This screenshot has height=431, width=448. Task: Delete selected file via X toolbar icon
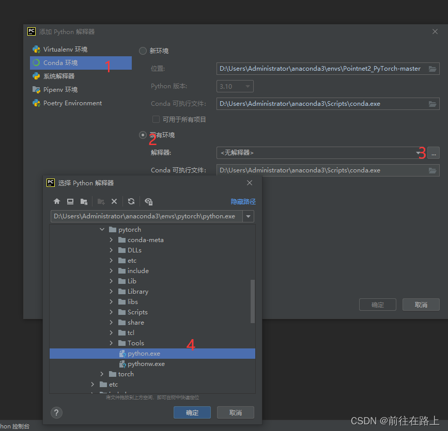coord(114,201)
